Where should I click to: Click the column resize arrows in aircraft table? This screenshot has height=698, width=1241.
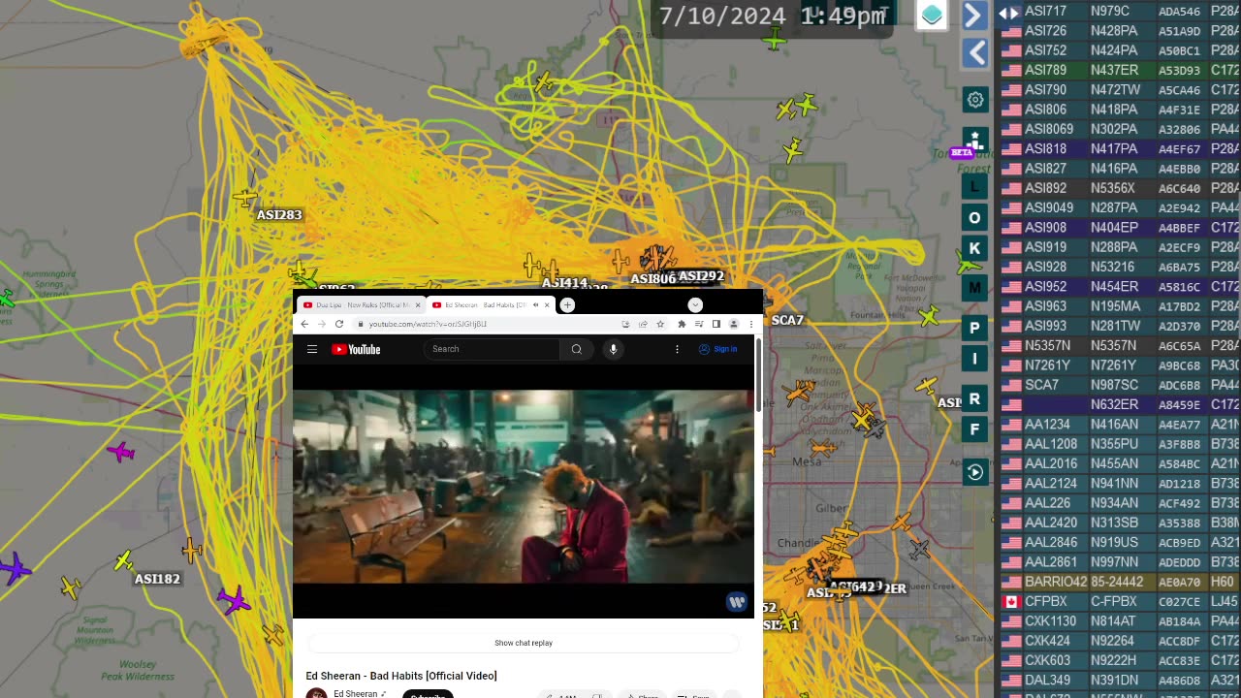tap(1009, 13)
